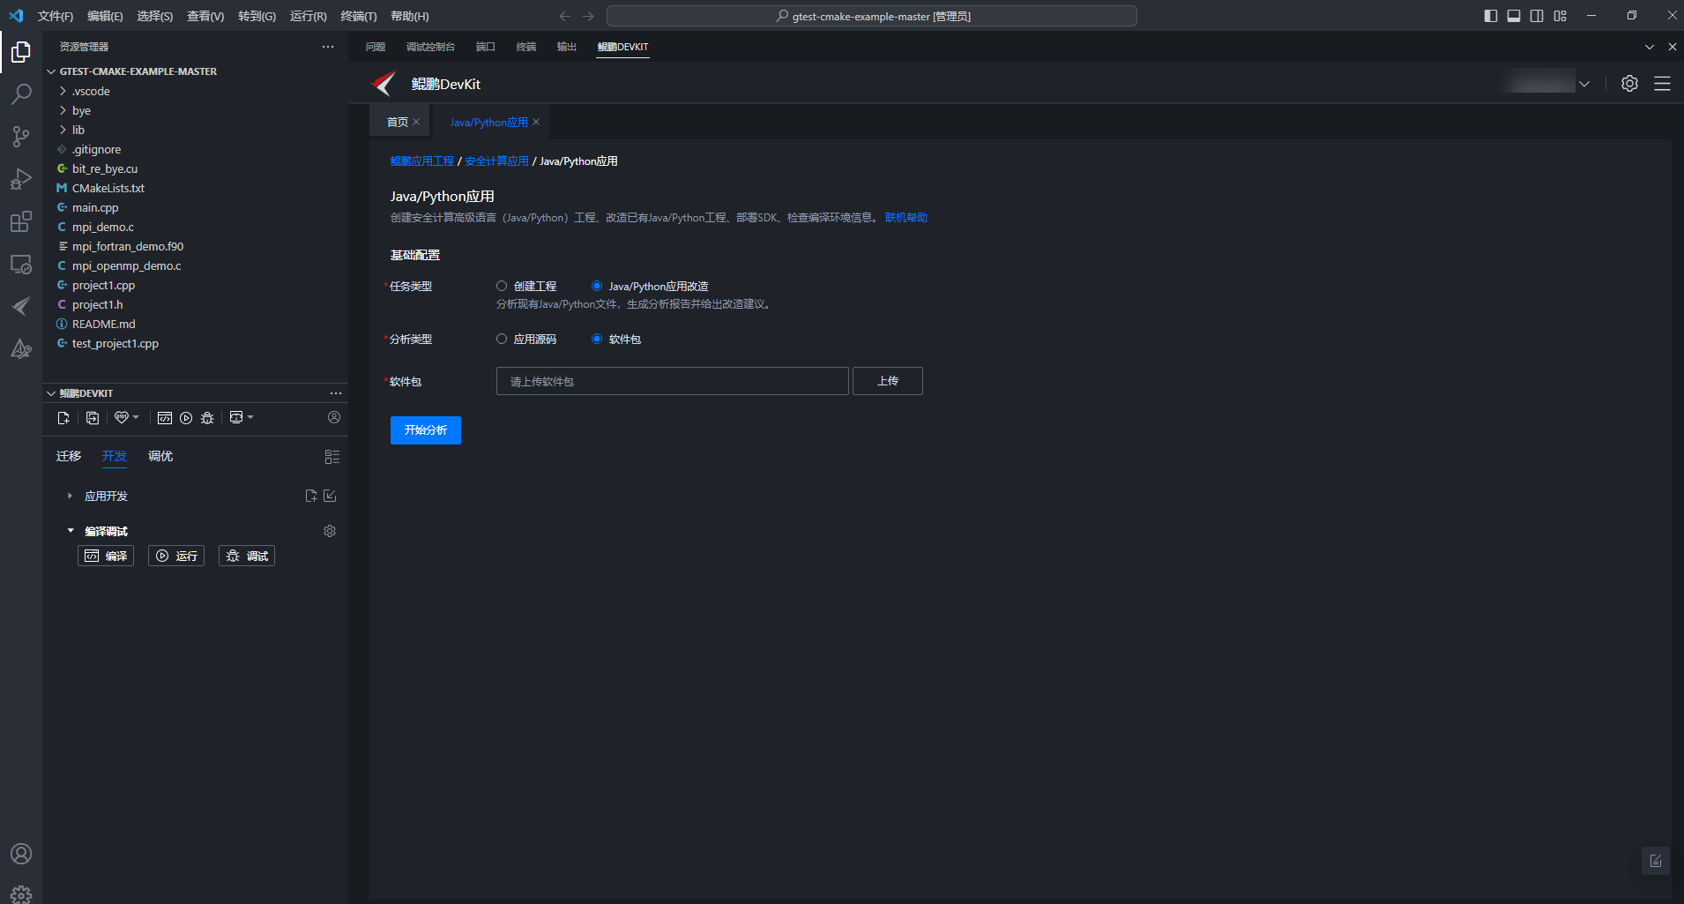
Task: Open account dropdown in DevKit header
Action: coord(1584,84)
